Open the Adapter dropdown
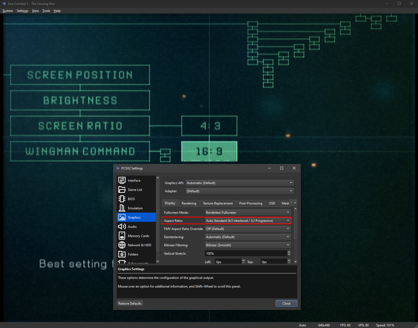Image resolution: width=418 pixels, height=328 pixels. point(240,191)
